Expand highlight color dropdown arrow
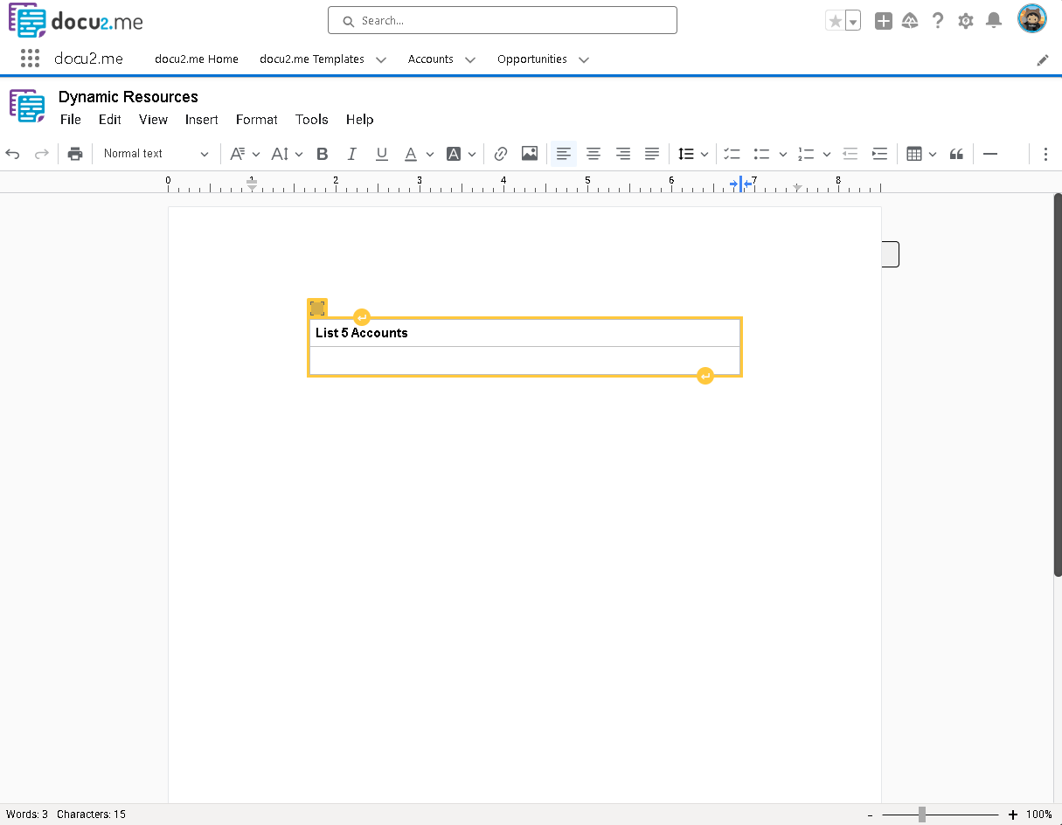 [x=472, y=155]
